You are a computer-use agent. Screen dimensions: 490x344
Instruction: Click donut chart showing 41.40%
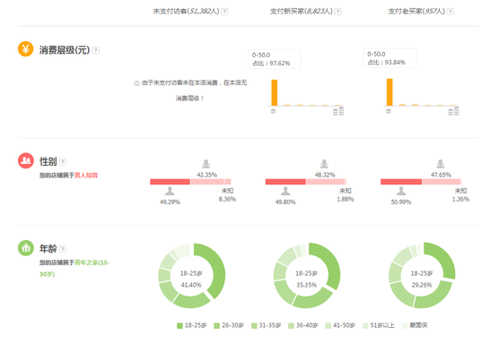(191, 276)
